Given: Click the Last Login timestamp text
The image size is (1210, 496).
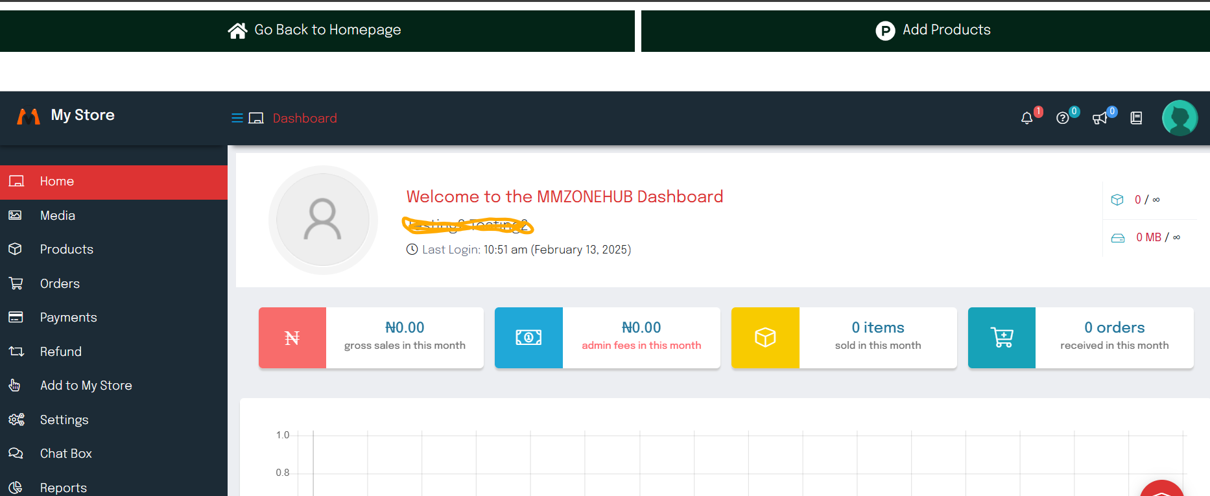Looking at the screenshot, I should [527, 250].
